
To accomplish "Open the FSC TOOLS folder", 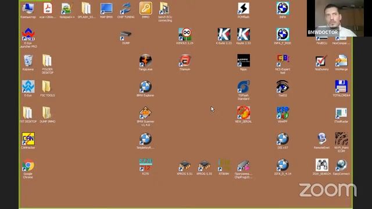I will point(47,87).
